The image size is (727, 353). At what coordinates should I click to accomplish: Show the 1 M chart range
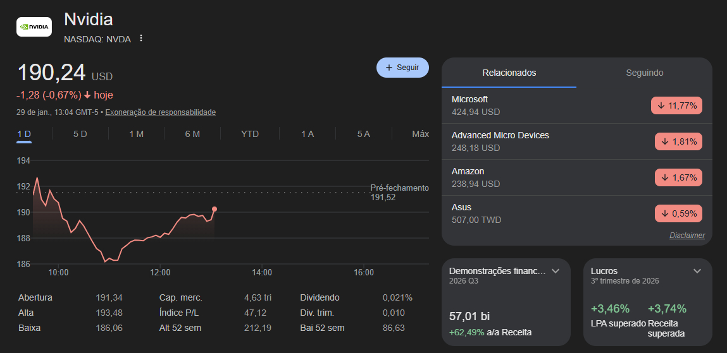click(136, 134)
